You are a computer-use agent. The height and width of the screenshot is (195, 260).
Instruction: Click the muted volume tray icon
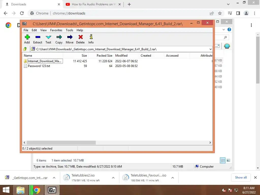coord(224,190)
